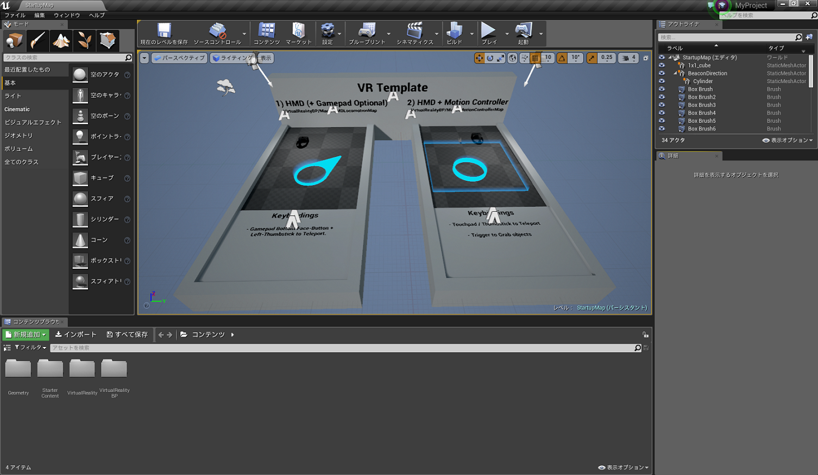Viewport: 818px width, 475px height.
Task: Click the Content (コンテンツ) breadcrumb path
Action: point(208,335)
